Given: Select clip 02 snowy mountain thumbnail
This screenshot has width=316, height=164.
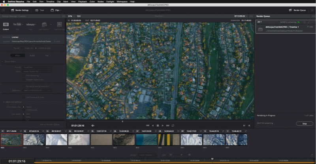Looking at the screenshot, I should tap(34, 139).
